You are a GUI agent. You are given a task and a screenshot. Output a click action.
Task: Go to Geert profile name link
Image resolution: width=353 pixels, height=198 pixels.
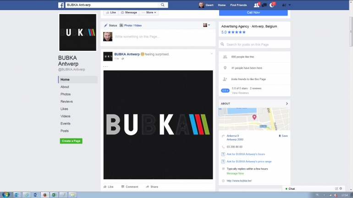(210, 5)
